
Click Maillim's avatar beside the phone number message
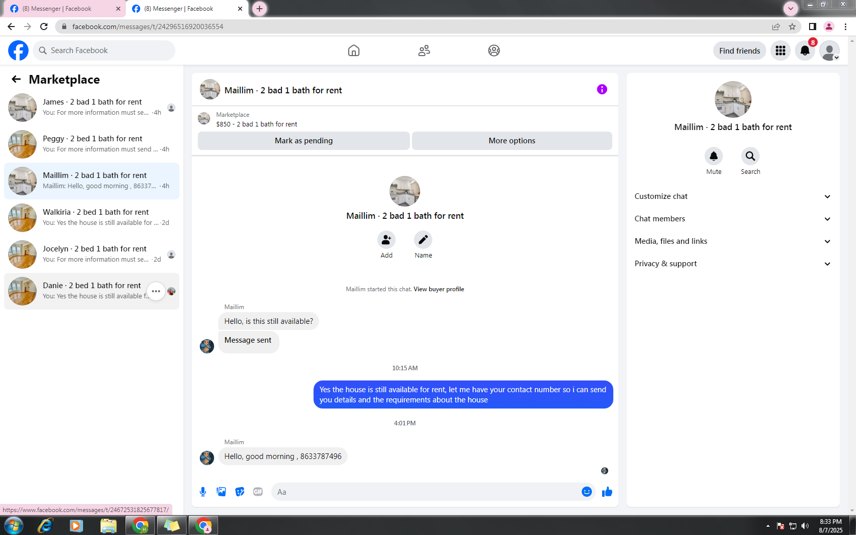207,457
